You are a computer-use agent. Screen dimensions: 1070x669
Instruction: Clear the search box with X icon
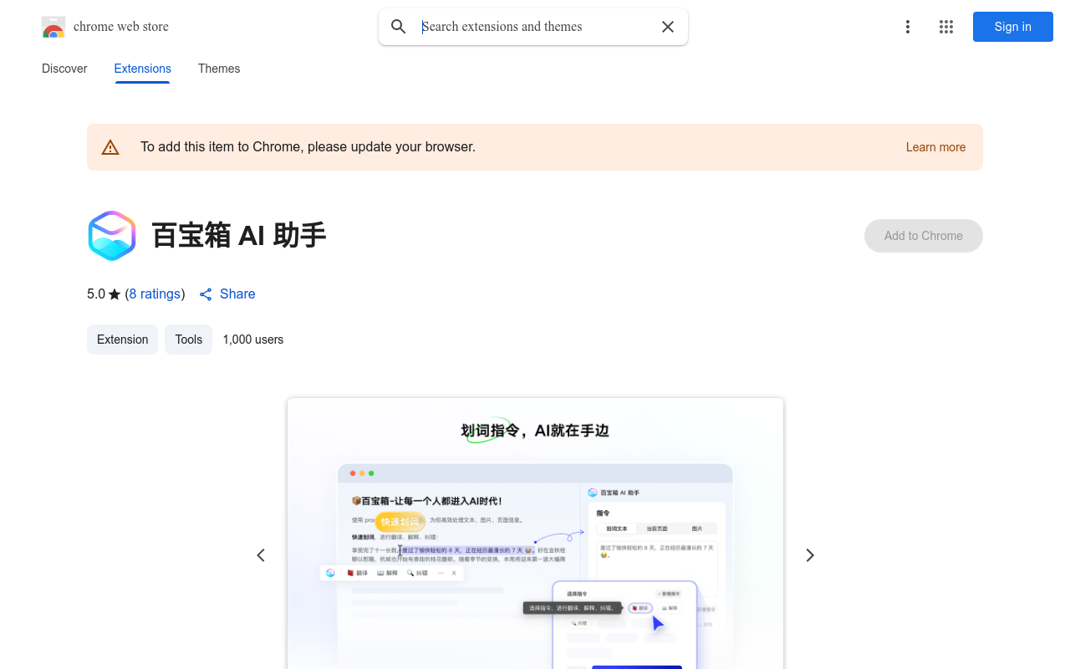[x=668, y=27]
